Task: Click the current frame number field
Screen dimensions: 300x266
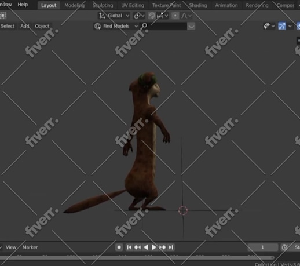Action: (262, 247)
